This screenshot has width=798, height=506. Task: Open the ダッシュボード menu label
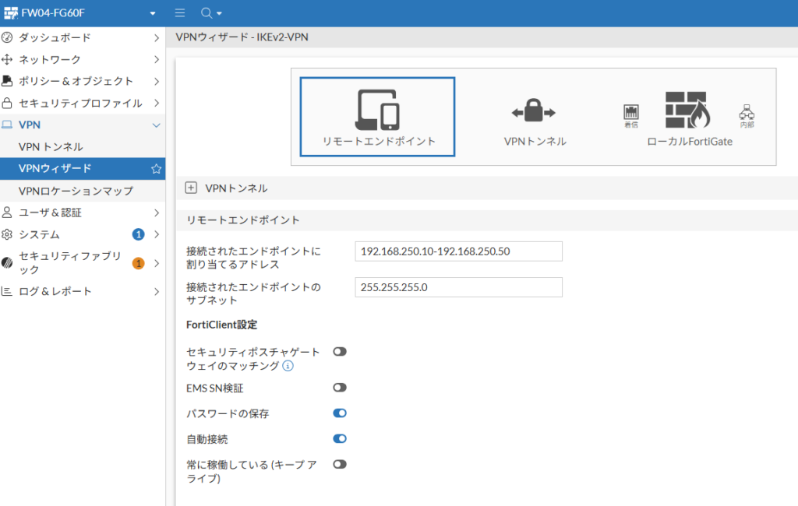[x=55, y=37]
